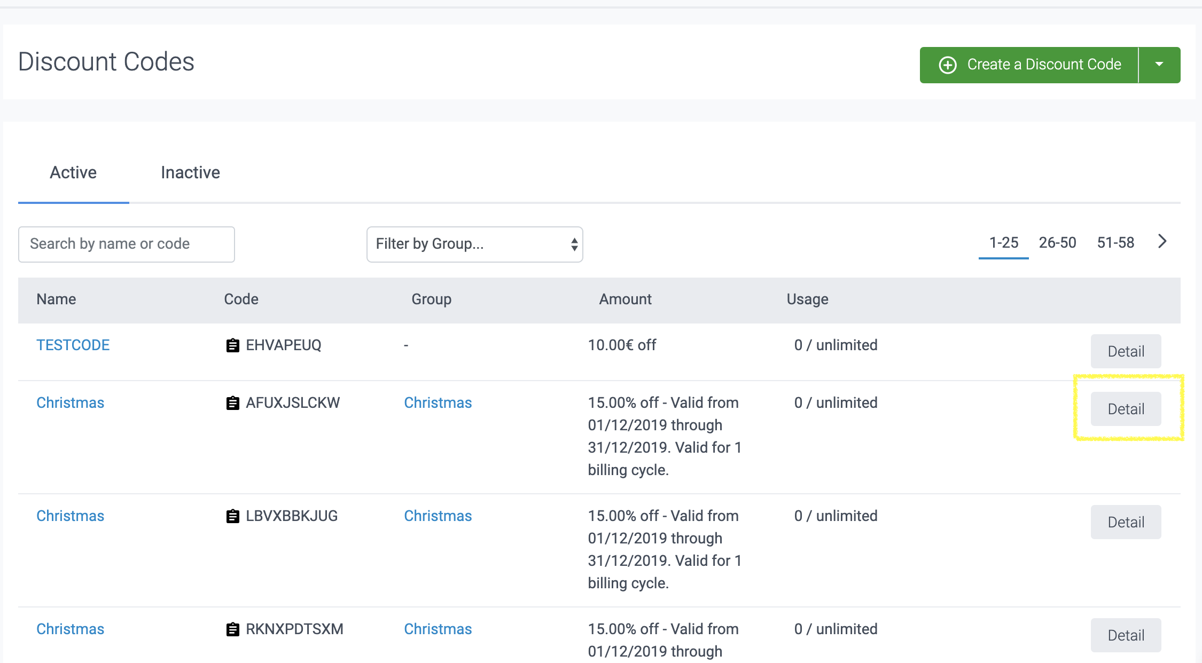Click the clipboard icon beside AFUXJSLCKW
1202x663 pixels.
click(232, 403)
